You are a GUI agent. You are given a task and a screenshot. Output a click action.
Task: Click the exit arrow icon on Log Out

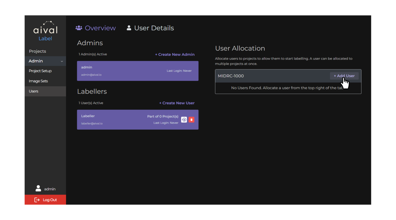pyautogui.click(x=37, y=200)
